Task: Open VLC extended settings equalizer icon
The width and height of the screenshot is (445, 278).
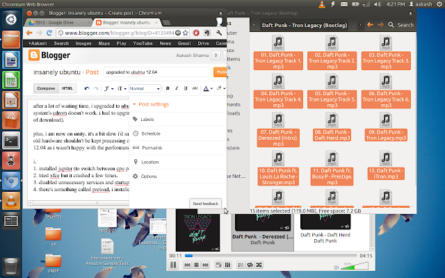Action: pyautogui.click(x=227, y=265)
